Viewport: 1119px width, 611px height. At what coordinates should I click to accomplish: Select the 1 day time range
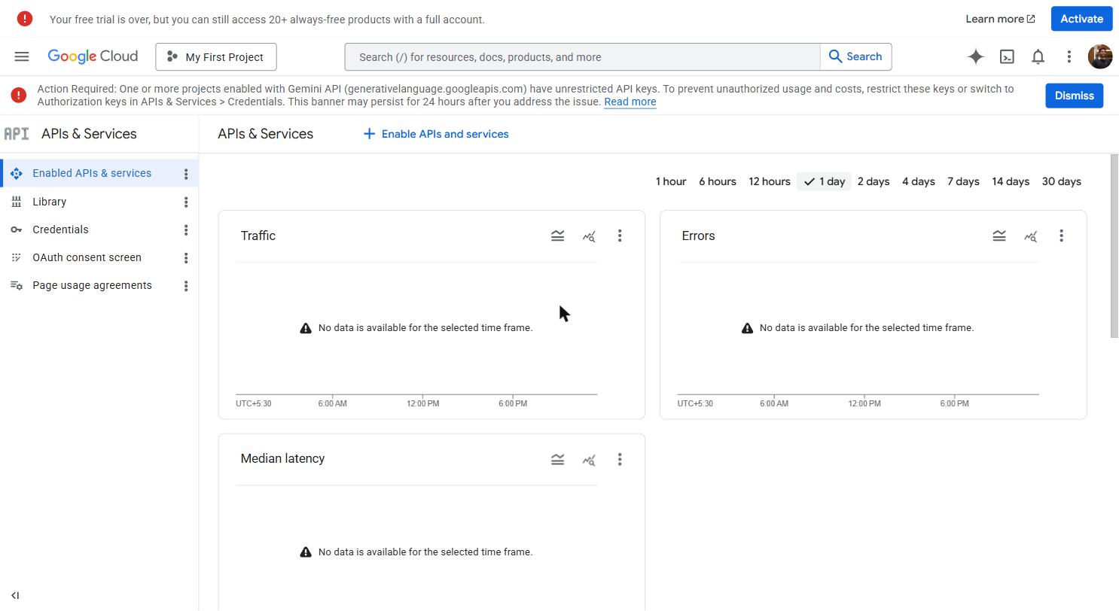coord(824,181)
